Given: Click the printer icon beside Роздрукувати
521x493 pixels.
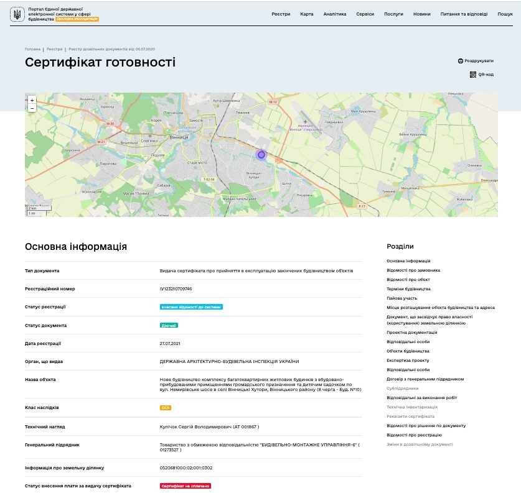Looking at the screenshot, I should tap(460, 61).
